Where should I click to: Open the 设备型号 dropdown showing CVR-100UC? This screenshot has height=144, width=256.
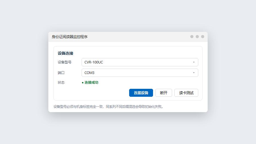[140, 62]
